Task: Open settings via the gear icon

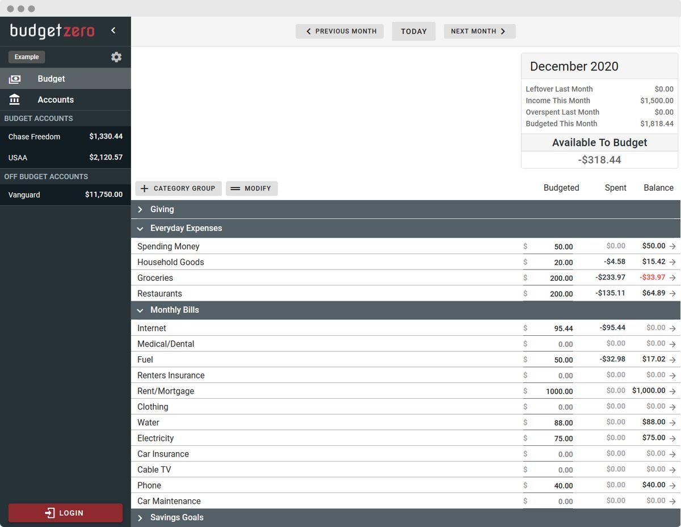Action: point(116,57)
